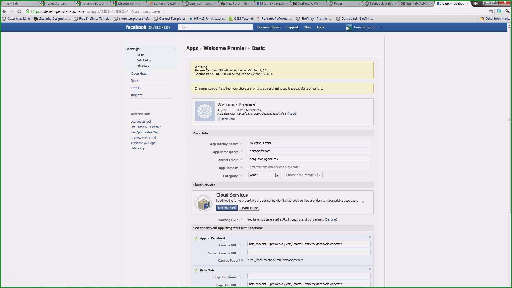Click the Apps breadcrumb heading
This screenshot has height=288, width=512.
coord(192,48)
